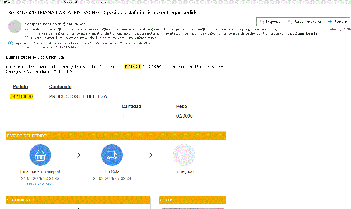Click the follow-up info icon
The width and height of the screenshot is (351, 209).
point(11,43)
